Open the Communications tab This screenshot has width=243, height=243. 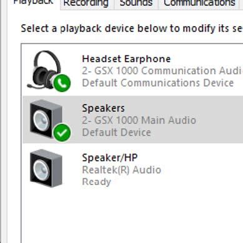pyautogui.click(x=199, y=3)
